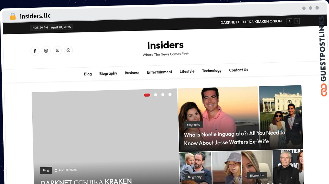The image size is (329, 184).
Task: Click Biography tag on the blonde woman card
Action: [x=257, y=175]
